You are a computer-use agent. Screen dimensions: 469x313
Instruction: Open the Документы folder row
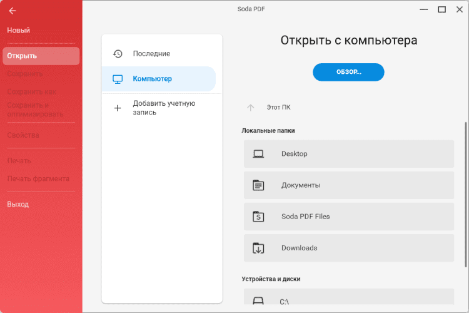click(x=349, y=185)
